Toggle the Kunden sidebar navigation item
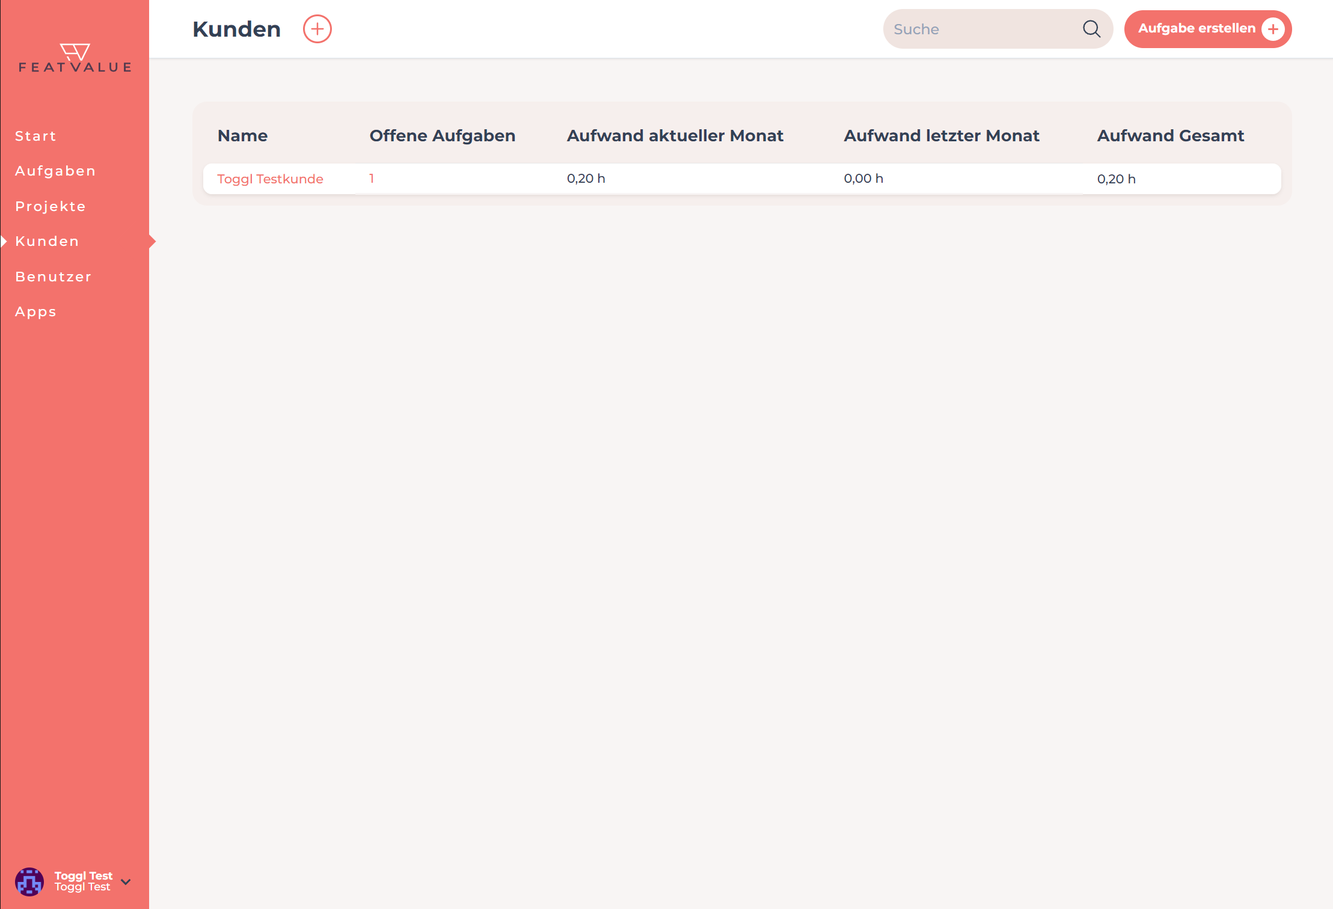Screen dimensions: 1333x909 point(47,241)
